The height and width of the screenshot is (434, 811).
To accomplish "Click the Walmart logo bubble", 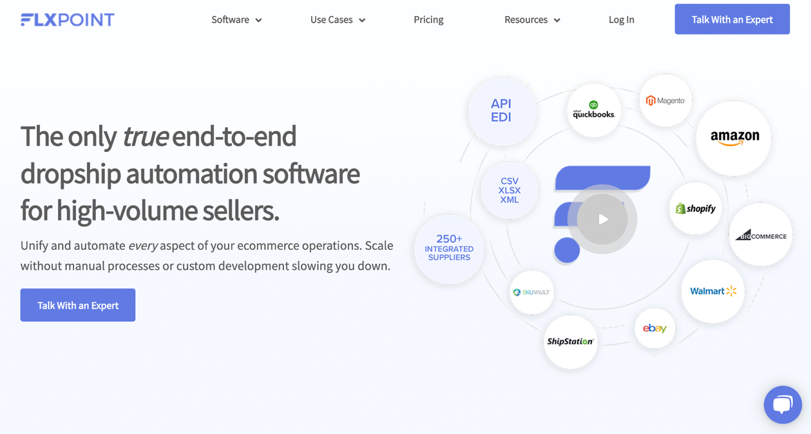I will pyautogui.click(x=713, y=291).
